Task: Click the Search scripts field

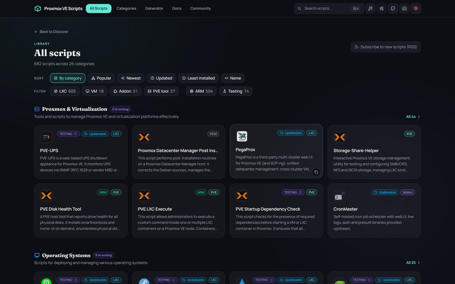Action: pos(328,8)
